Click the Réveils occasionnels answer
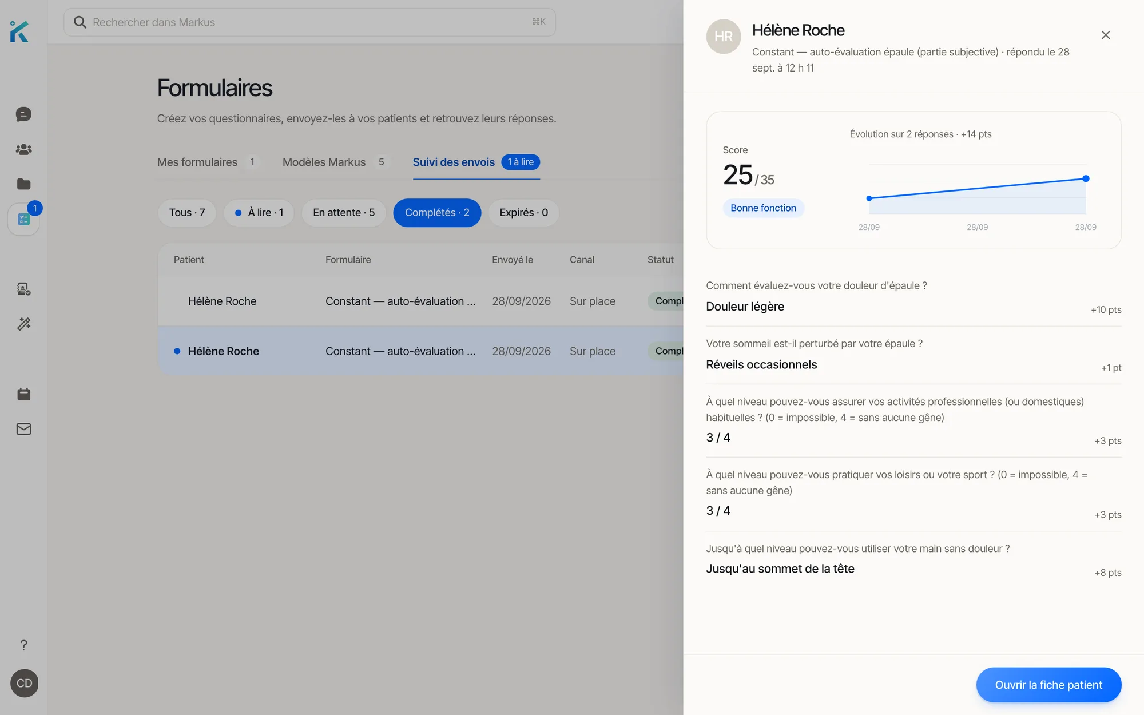 [761, 365]
